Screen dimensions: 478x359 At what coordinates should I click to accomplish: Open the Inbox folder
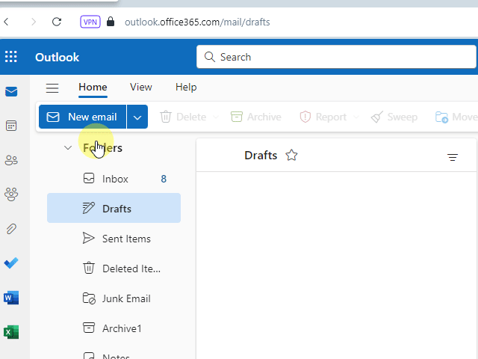tap(114, 179)
